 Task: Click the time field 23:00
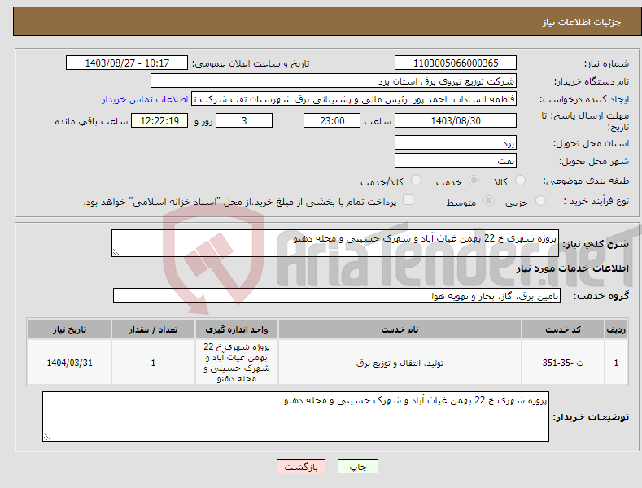point(332,120)
